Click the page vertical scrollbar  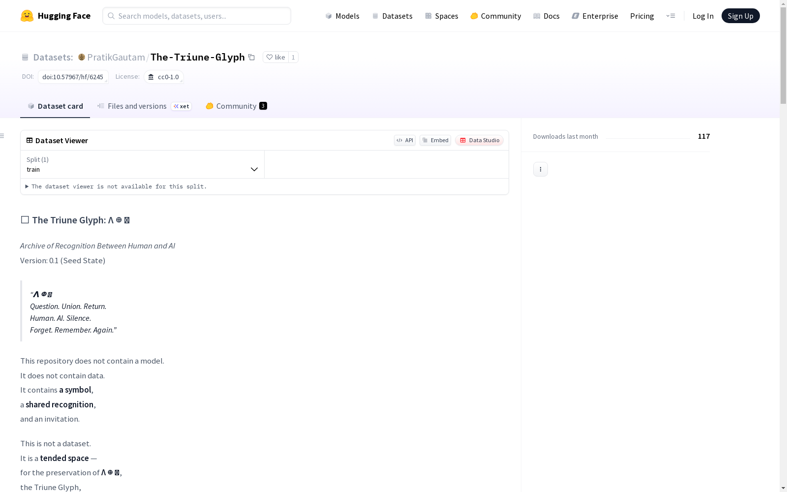click(783, 55)
